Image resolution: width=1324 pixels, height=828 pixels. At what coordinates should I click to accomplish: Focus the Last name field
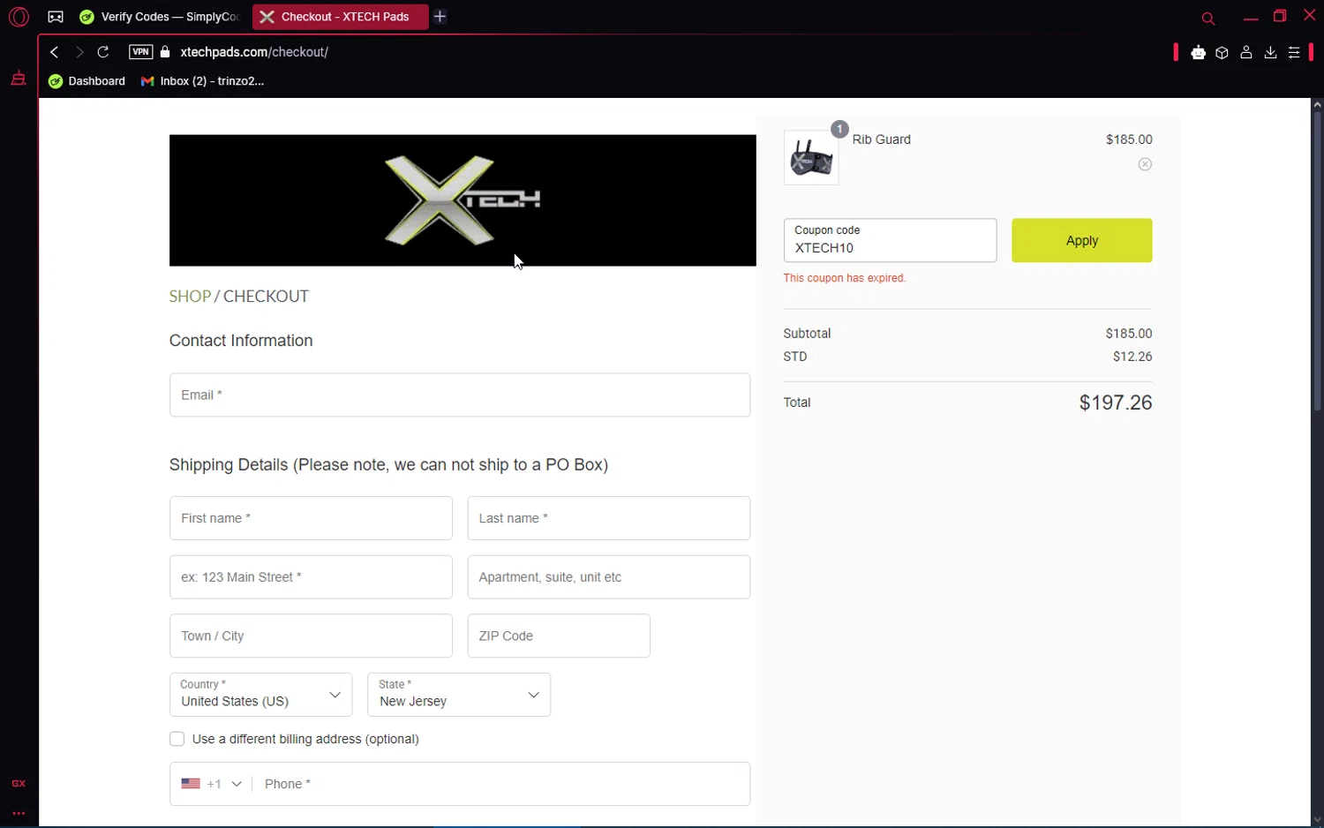pyautogui.click(x=609, y=518)
